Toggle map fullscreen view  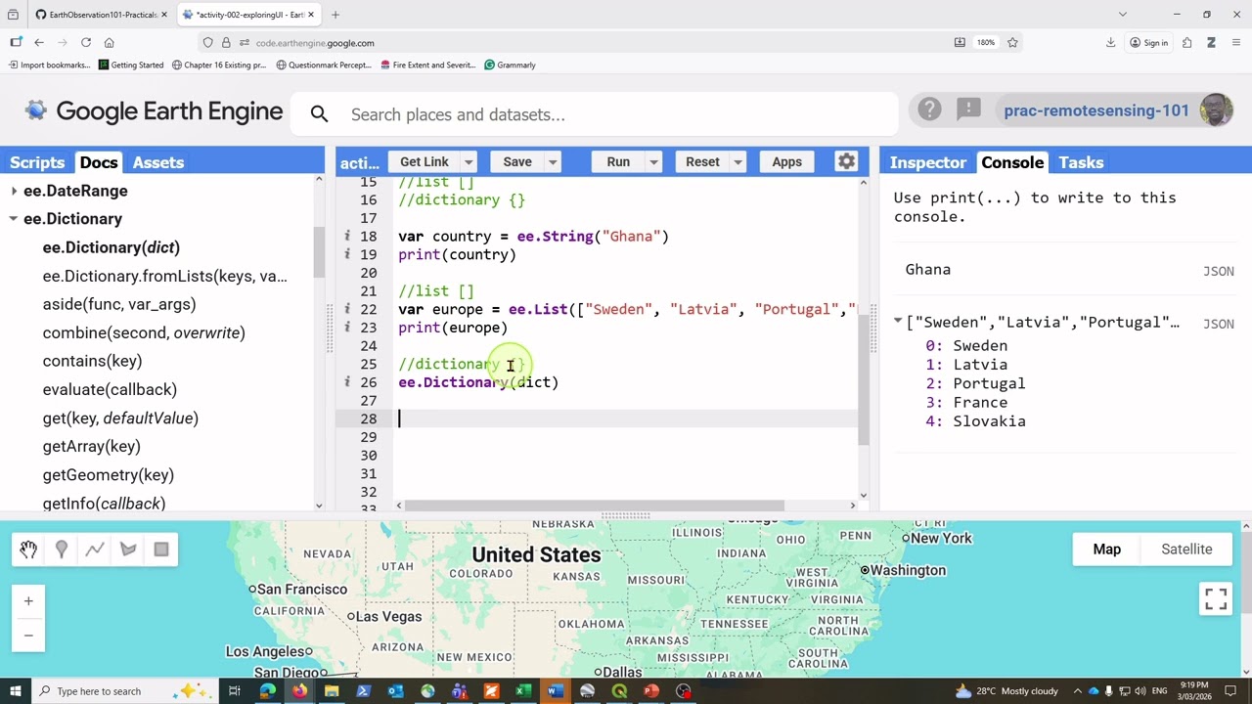pyautogui.click(x=1216, y=597)
